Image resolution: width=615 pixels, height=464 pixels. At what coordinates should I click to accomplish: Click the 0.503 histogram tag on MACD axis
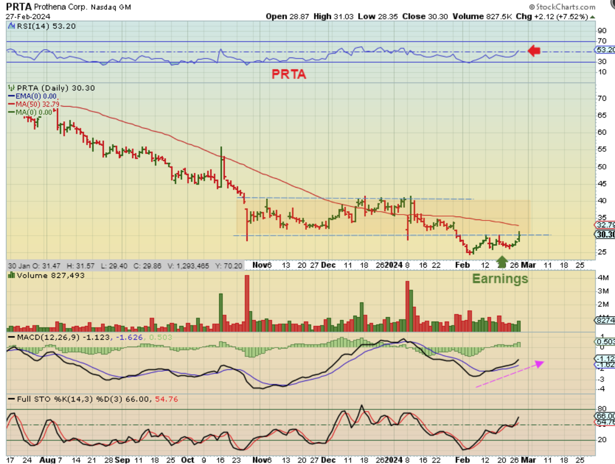[x=605, y=342]
